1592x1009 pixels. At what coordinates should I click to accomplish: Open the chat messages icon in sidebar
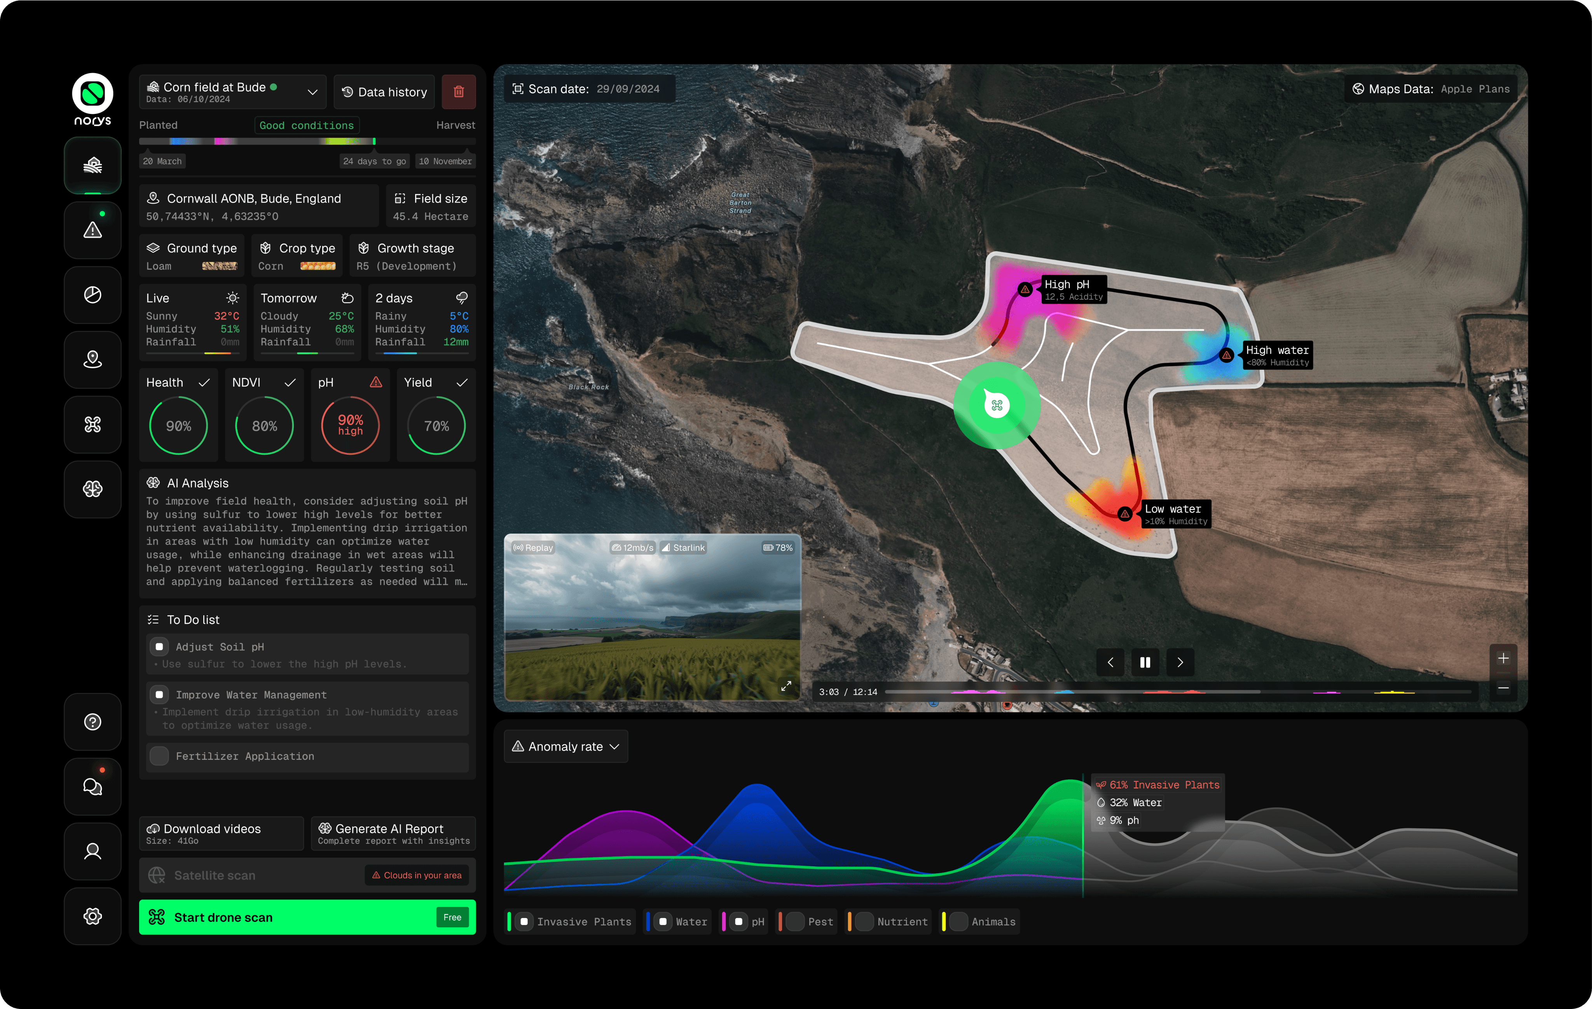point(93,786)
